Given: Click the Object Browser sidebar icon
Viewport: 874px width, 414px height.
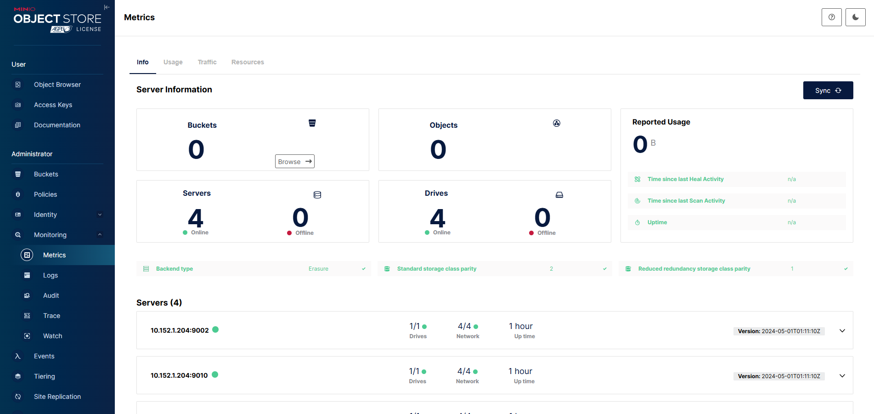Looking at the screenshot, I should pyautogui.click(x=18, y=85).
